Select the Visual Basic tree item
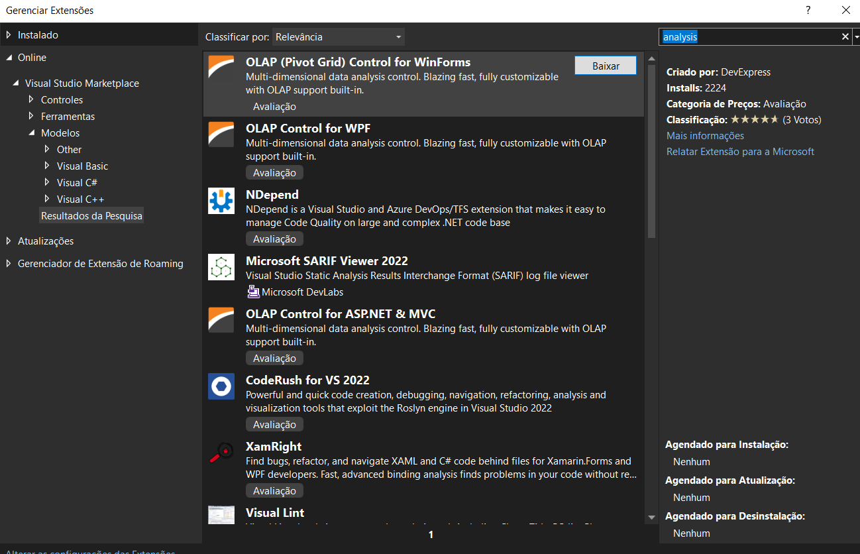Viewport: 860px width, 554px height. pos(82,166)
